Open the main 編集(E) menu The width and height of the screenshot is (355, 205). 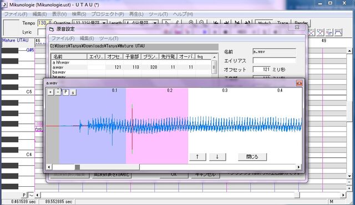pyautogui.click(x=39, y=14)
